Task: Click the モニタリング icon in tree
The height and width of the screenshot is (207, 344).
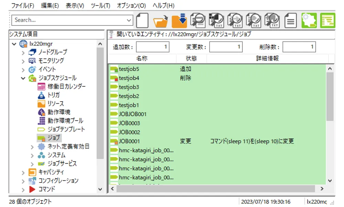Action: [x=32, y=61]
